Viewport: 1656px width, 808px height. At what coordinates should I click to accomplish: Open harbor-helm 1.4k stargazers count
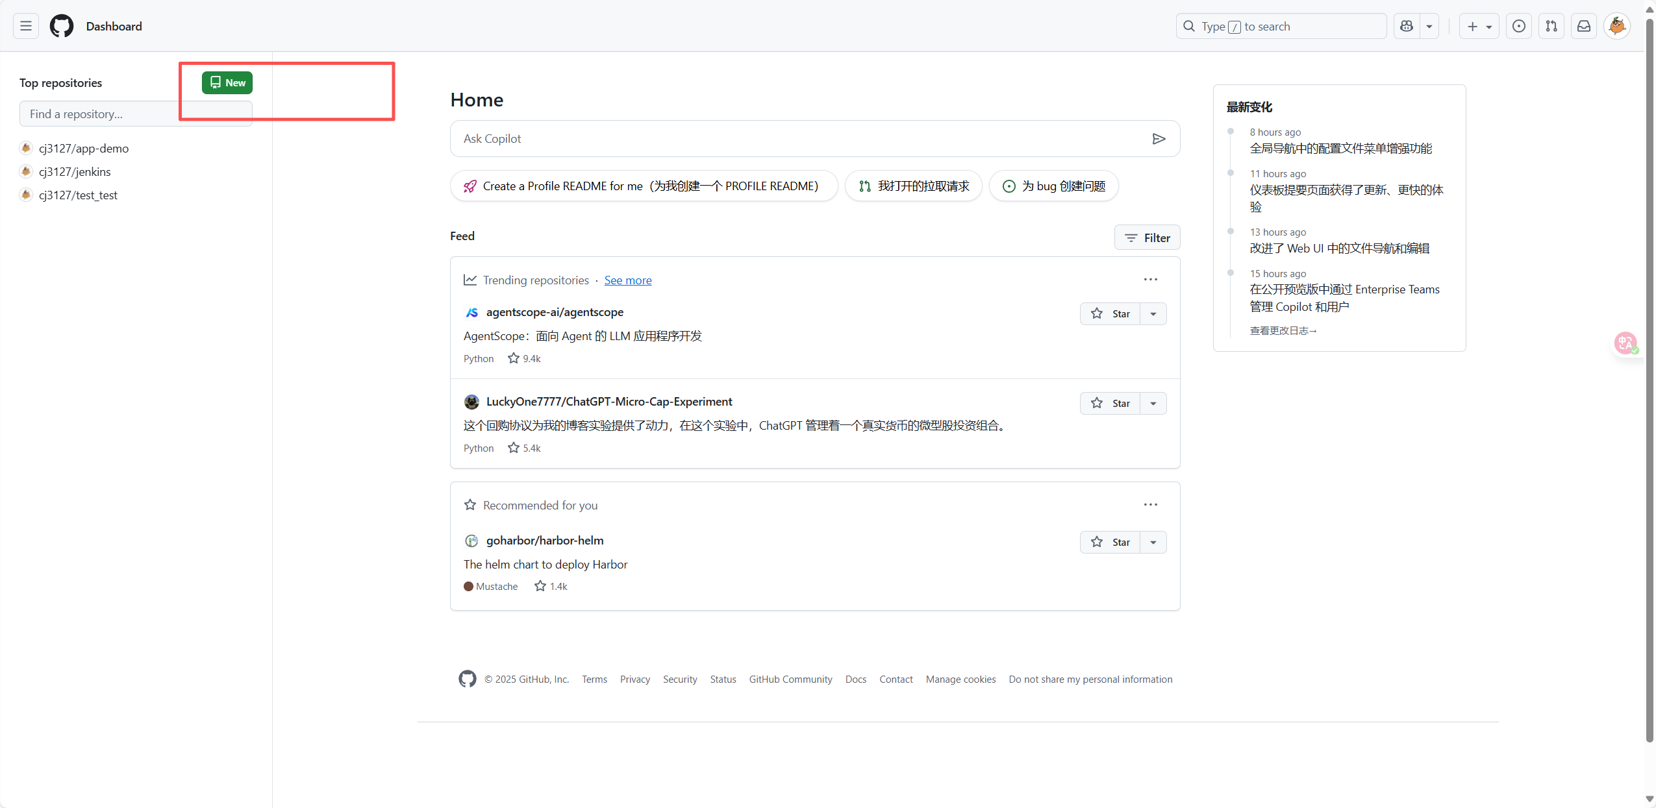[551, 586]
